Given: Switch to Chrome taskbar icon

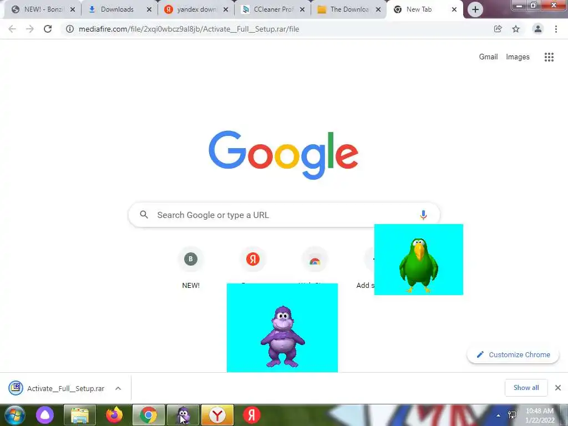Looking at the screenshot, I should point(149,415).
